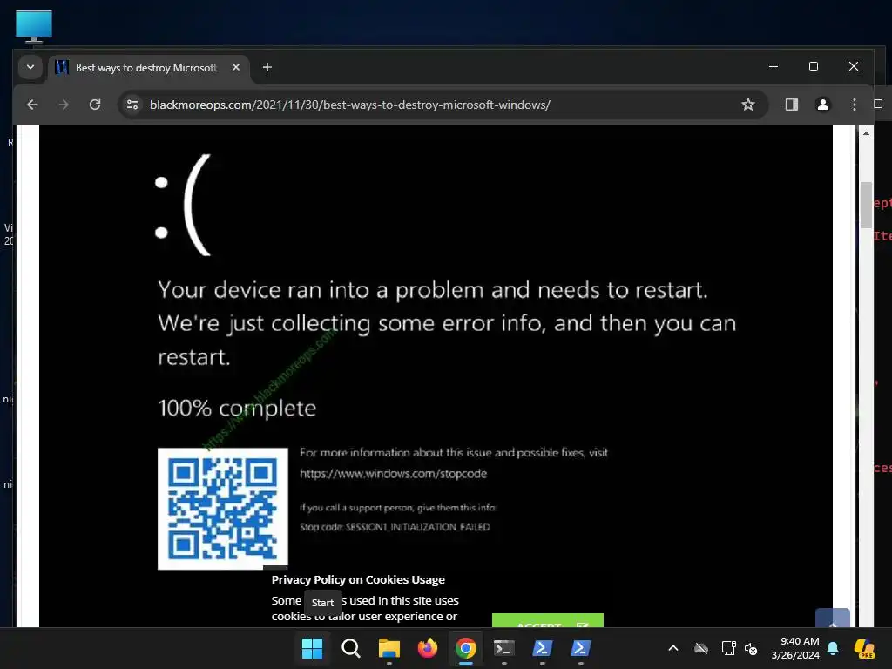This screenshot has width=892, height=669.
Task: Open the tab search dropdown in Chrome
Action: coord(30,67)
